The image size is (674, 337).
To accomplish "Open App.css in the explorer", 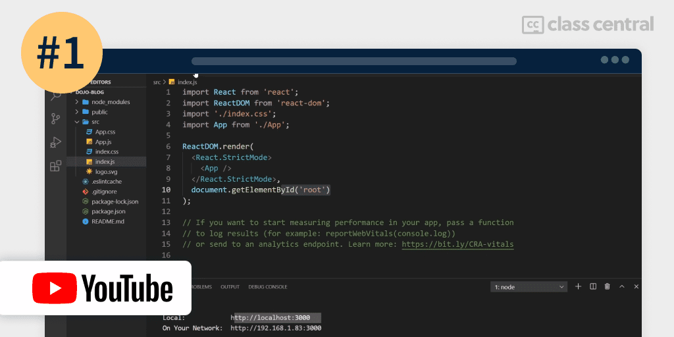I will pyautogui.click(x=106, y=132).
